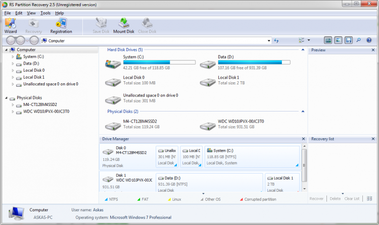Click the Recover button in Recovery list
Image resolution: width=379 pixels, height=225 pixels.
(x=316, y=199)
